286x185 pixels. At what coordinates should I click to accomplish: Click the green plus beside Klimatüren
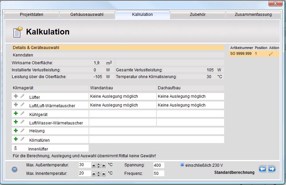tap(16, 139)
